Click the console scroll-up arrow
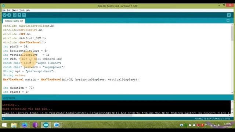Viewport: 235px width, 132px height. coord(232,102)
